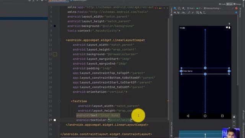Click app:layout_constraintTop_toTopOf line
This screenshot has height=138, width=245.
tap(109, 73)
